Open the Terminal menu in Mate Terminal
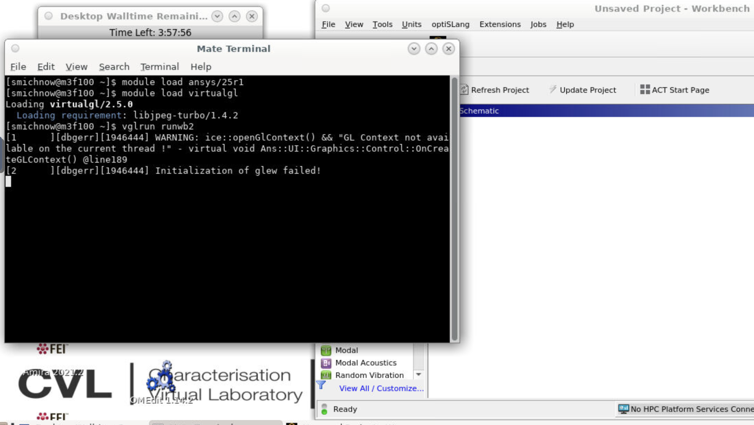754x425 pixels. 159,66
